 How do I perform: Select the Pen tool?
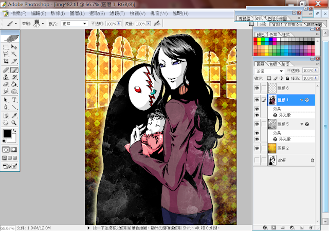(6, 107)
